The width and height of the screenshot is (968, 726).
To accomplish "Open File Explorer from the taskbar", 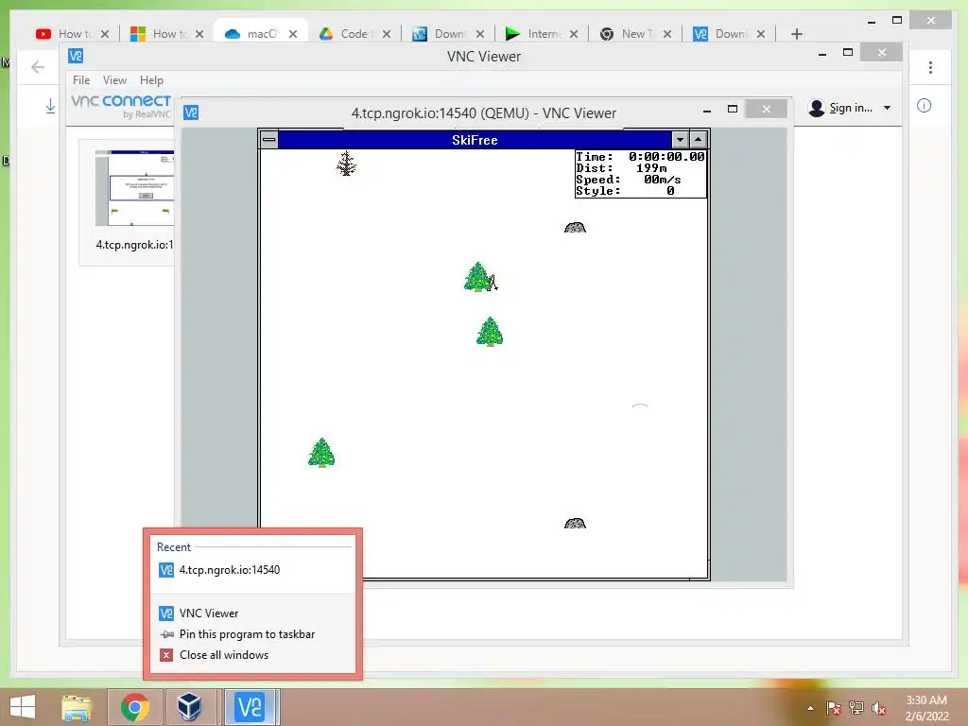I will [x=77, y=707].
